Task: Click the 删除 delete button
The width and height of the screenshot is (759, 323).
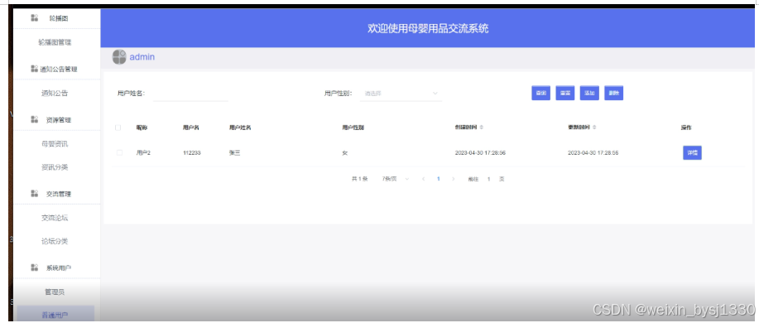Action: tap(614, 93)
